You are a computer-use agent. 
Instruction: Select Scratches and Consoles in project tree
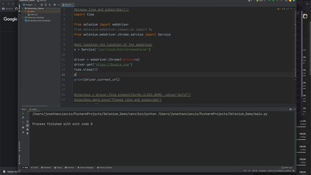point(37,20)
